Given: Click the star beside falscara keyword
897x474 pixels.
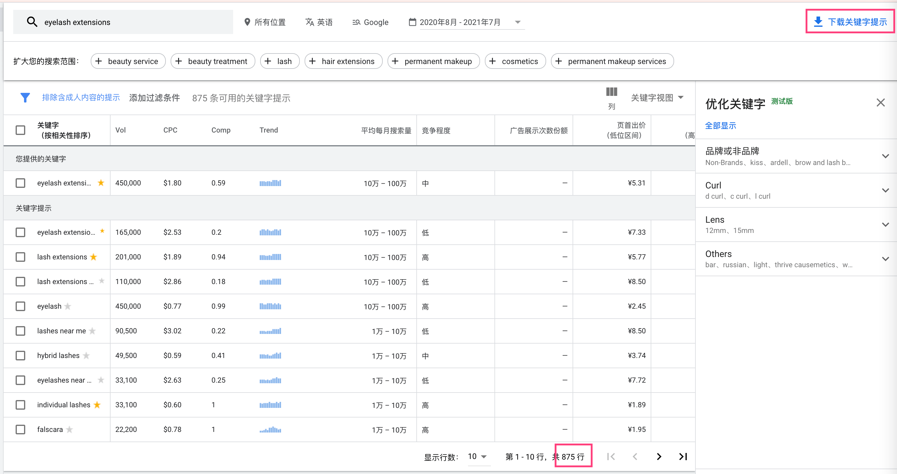Looking at the screenshot, I should point(70,430).
